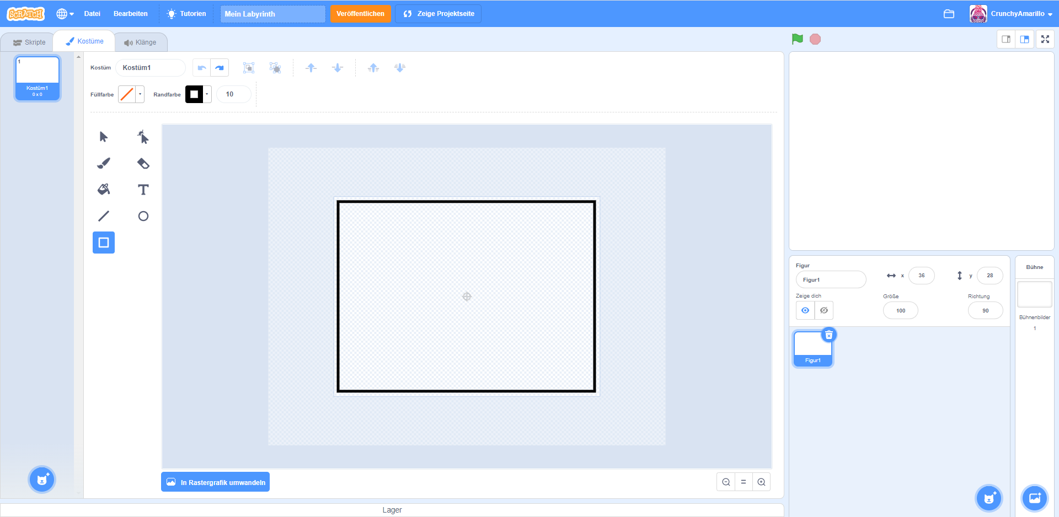Click the Größe size field
This screenshot has width=1059, height=517.
pos(901,310)
